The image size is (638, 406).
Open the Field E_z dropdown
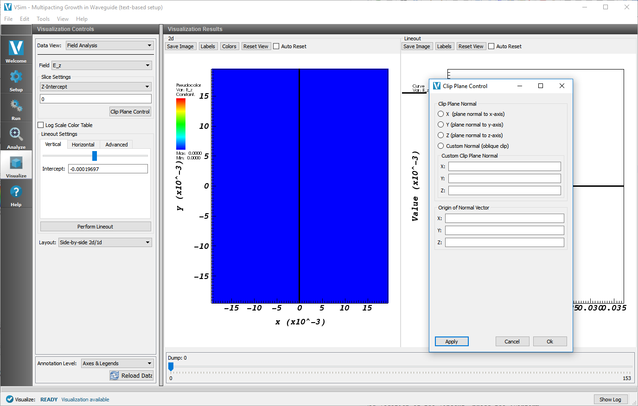tap(102, 65)
